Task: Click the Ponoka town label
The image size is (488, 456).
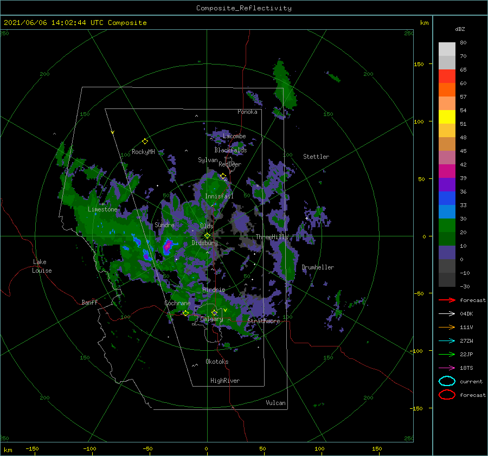Action: 247,112
